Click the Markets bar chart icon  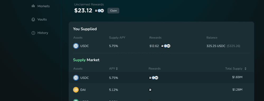pos(33,6)
